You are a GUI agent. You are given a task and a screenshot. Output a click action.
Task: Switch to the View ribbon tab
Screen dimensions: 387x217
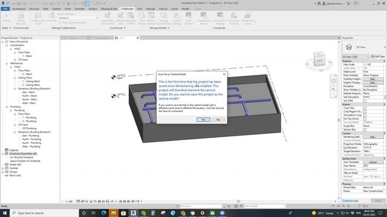[x=140, y=8]
